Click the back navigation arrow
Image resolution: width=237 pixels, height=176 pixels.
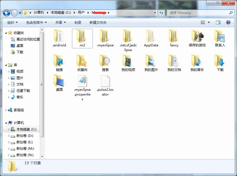coord(6,13)
